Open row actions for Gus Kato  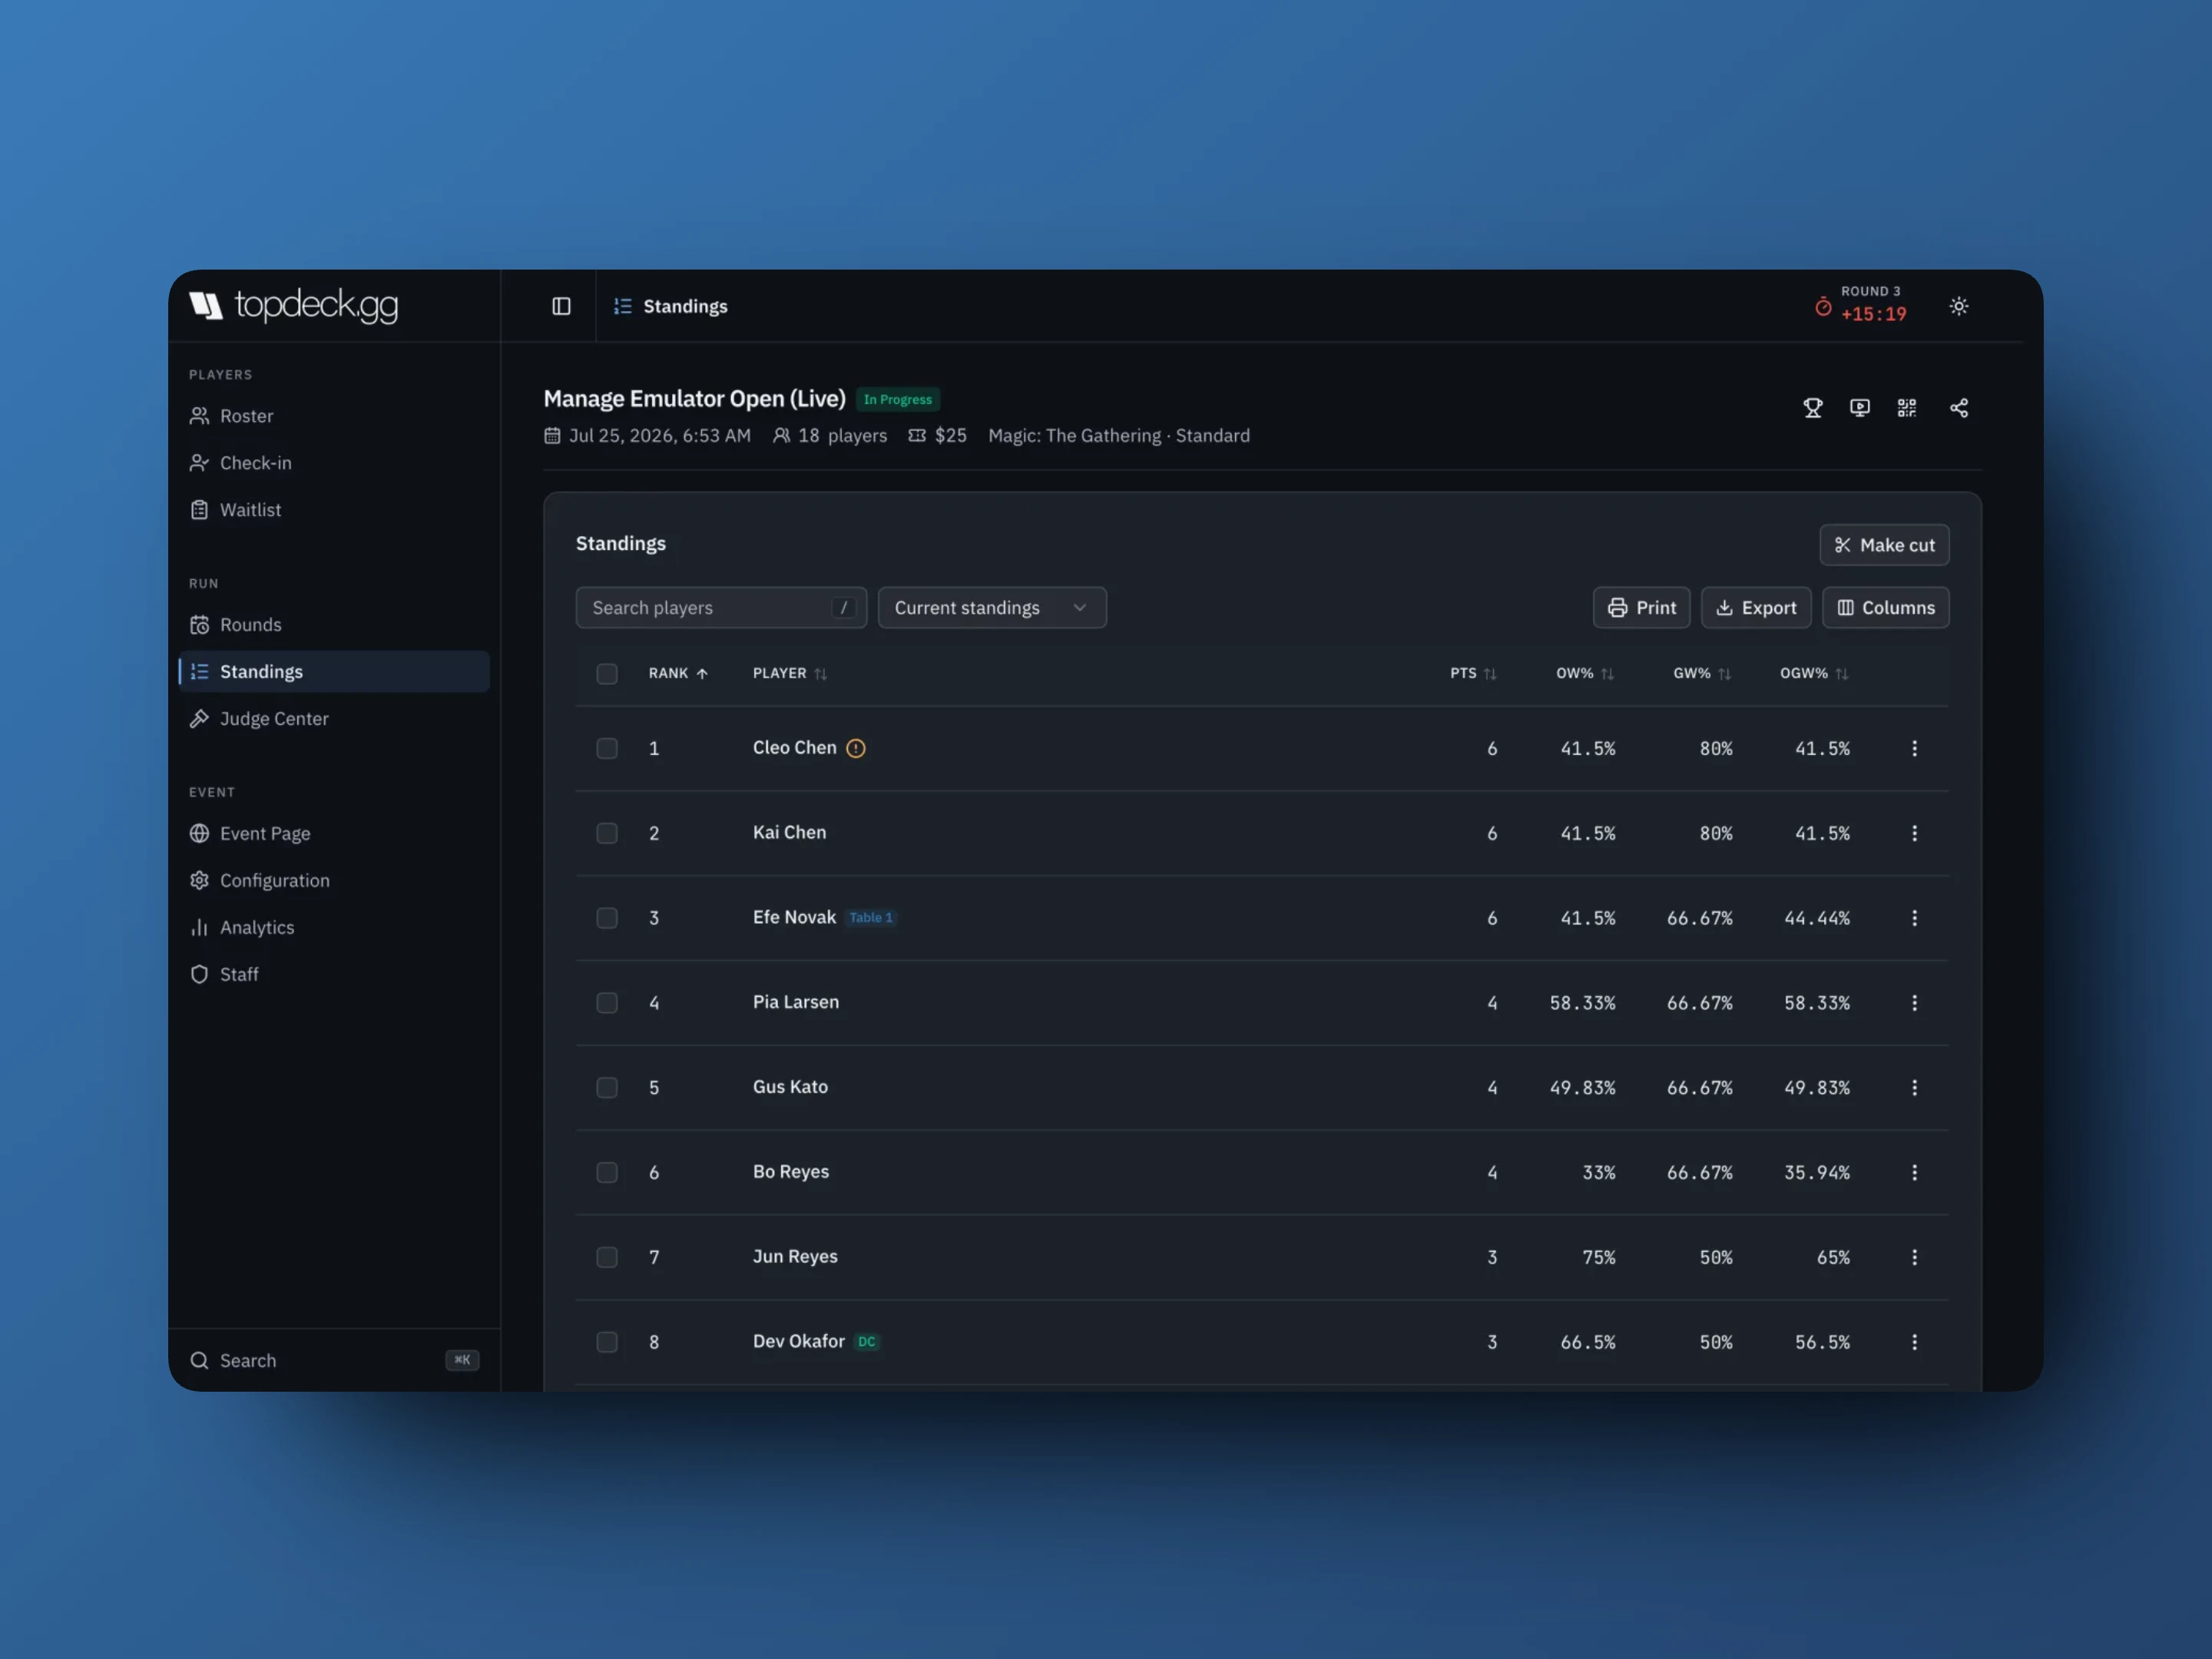(1914, 1087)
